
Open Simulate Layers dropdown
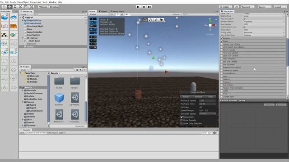[x=208, y=114]
